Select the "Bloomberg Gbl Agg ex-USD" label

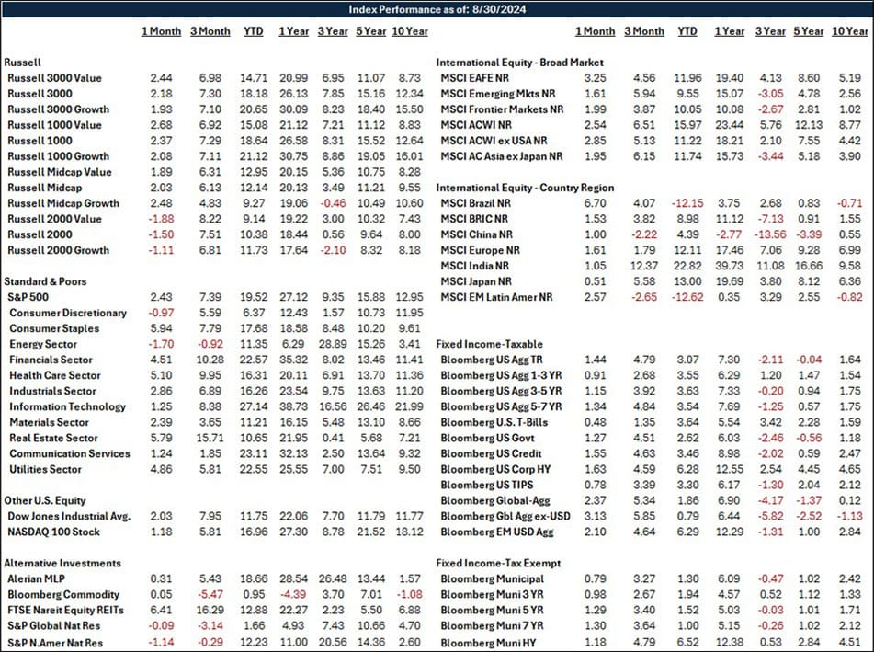505,516
